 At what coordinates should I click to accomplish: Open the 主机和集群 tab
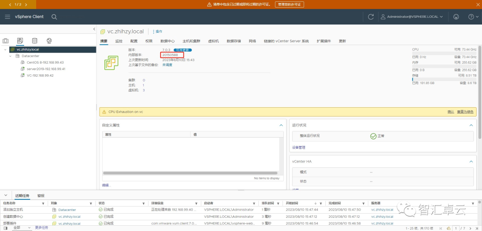point(191,41)
